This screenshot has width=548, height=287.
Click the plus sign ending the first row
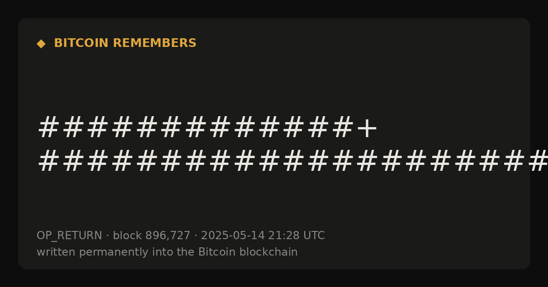pyautogui.click(x=367, y=128)
